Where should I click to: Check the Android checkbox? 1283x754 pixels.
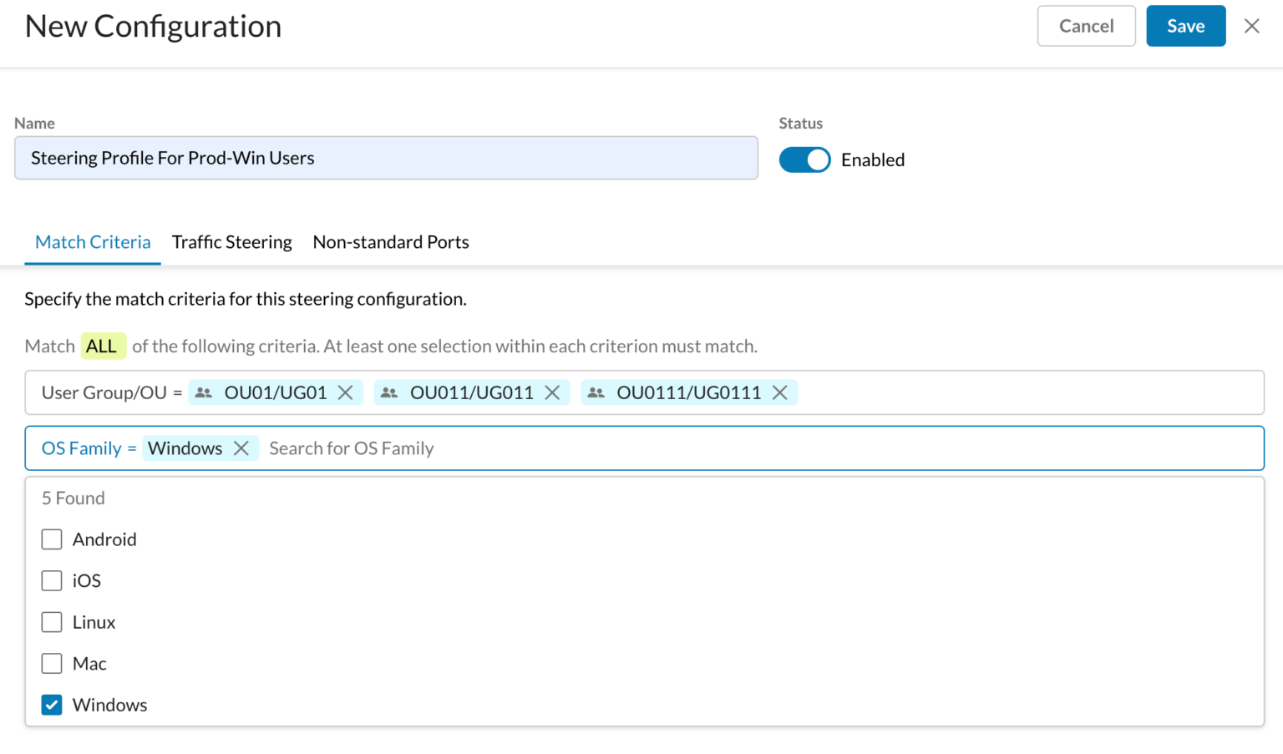[52, 539]
